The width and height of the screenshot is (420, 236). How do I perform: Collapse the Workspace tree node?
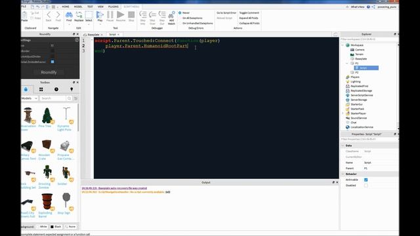pos(343,45)
